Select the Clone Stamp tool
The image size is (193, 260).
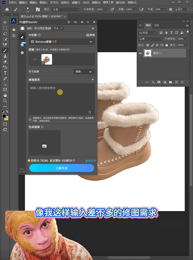pyautogui.click(x=5, y=56)
